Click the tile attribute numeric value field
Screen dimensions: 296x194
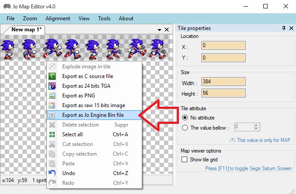(244, 127)
